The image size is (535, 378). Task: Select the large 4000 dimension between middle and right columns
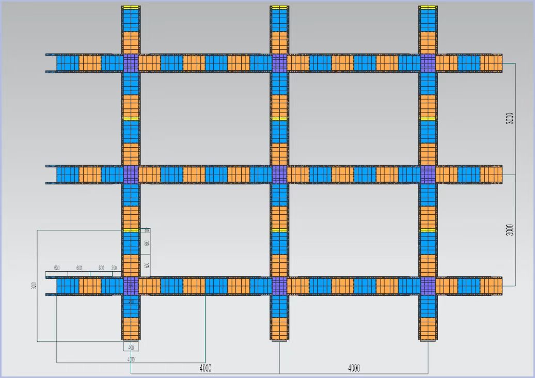click(354, 368)
